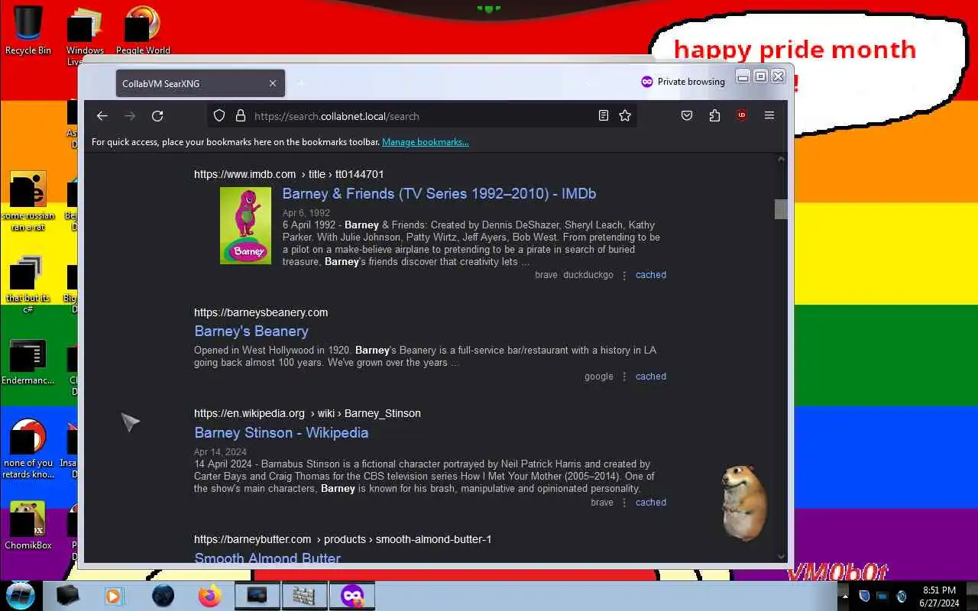Open options dots for Barney's Beanery result

tap(624, 377)
